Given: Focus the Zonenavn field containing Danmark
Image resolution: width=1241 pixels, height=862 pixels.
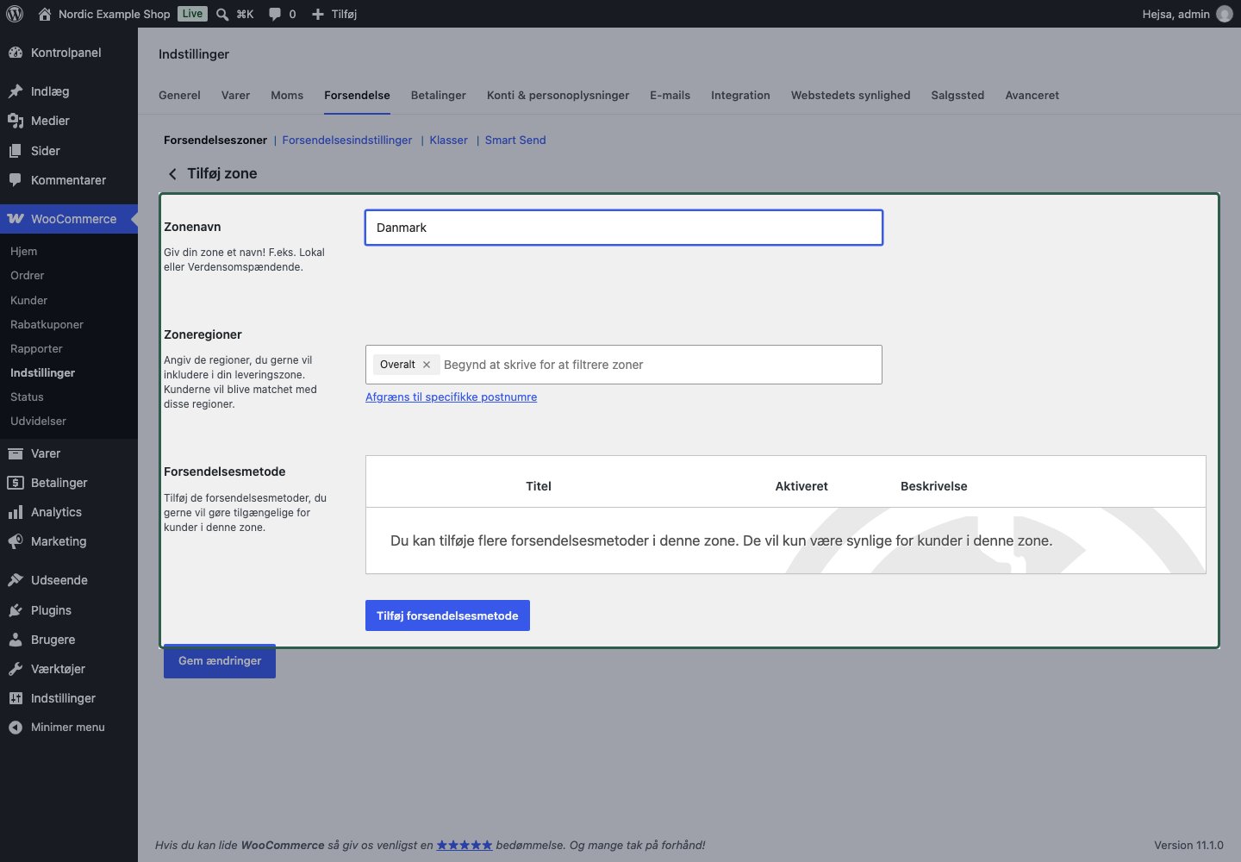Looking at the screenshot, I should coord(624,228).
